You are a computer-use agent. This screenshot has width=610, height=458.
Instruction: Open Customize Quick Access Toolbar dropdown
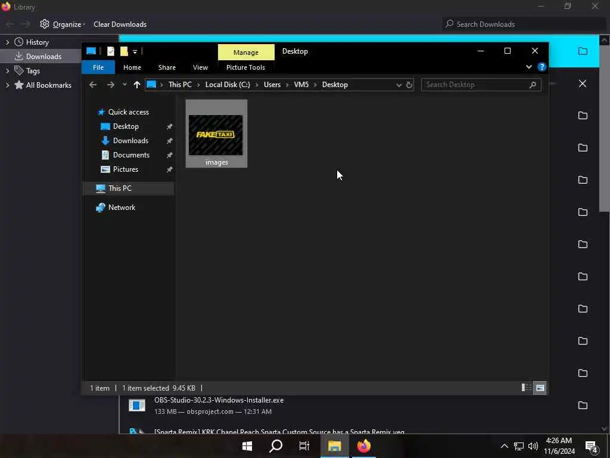click(135, 51)
